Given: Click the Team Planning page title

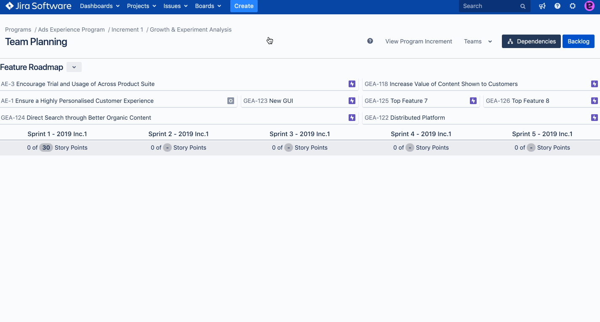Looking at the screenshot, I should pyautogui.click(x=36, y=42).
